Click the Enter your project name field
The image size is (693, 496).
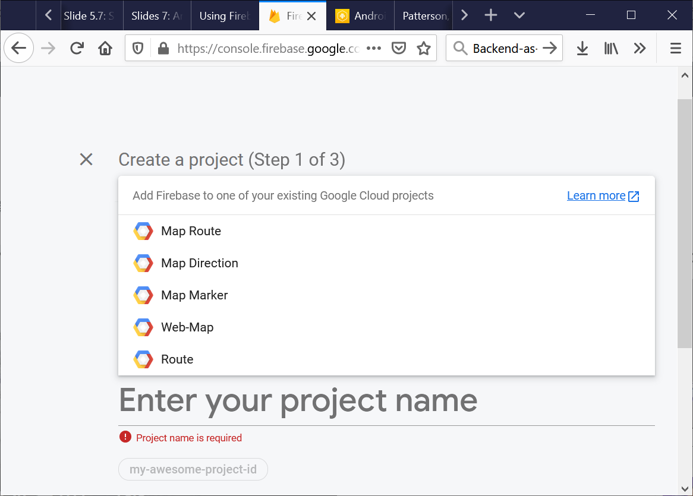pyautogui.click(x=386, y=400)
